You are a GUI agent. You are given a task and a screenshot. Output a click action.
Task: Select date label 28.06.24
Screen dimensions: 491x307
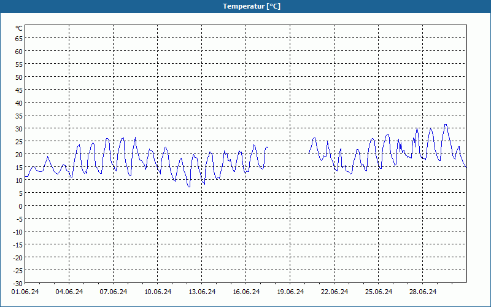(x=422, y=292)
